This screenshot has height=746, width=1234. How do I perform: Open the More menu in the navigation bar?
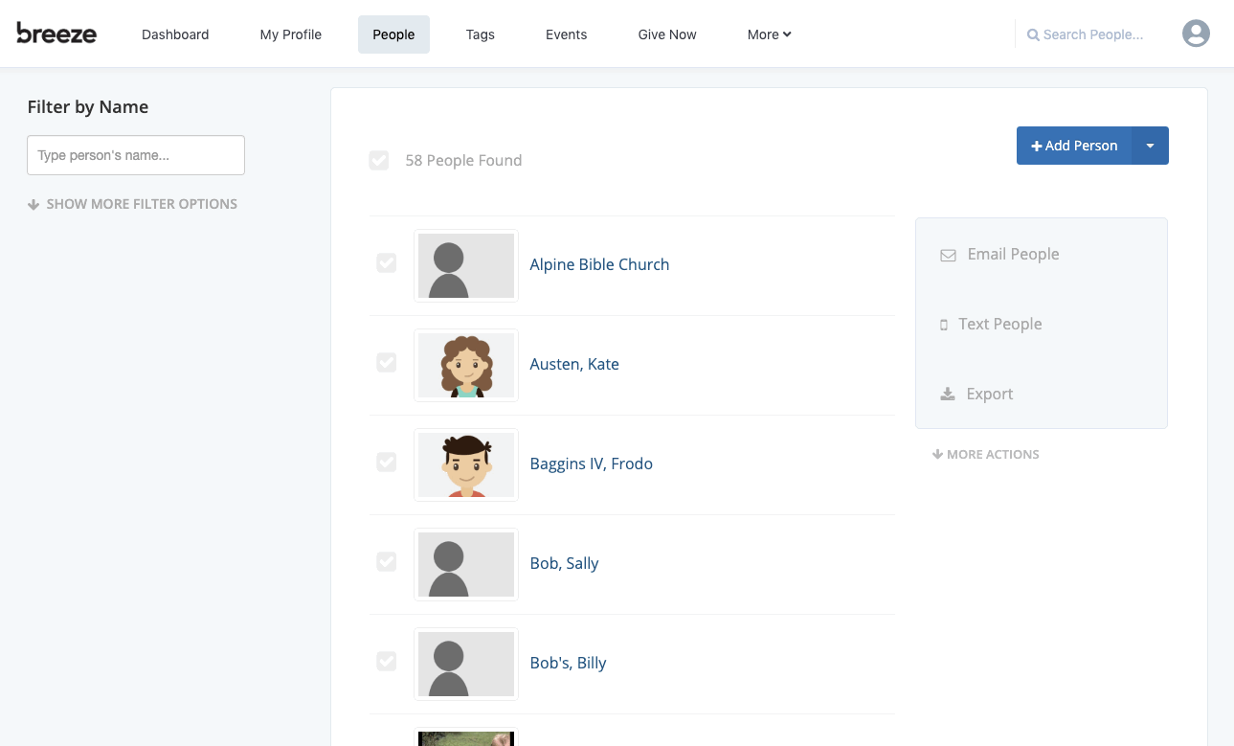click(768, 34)
